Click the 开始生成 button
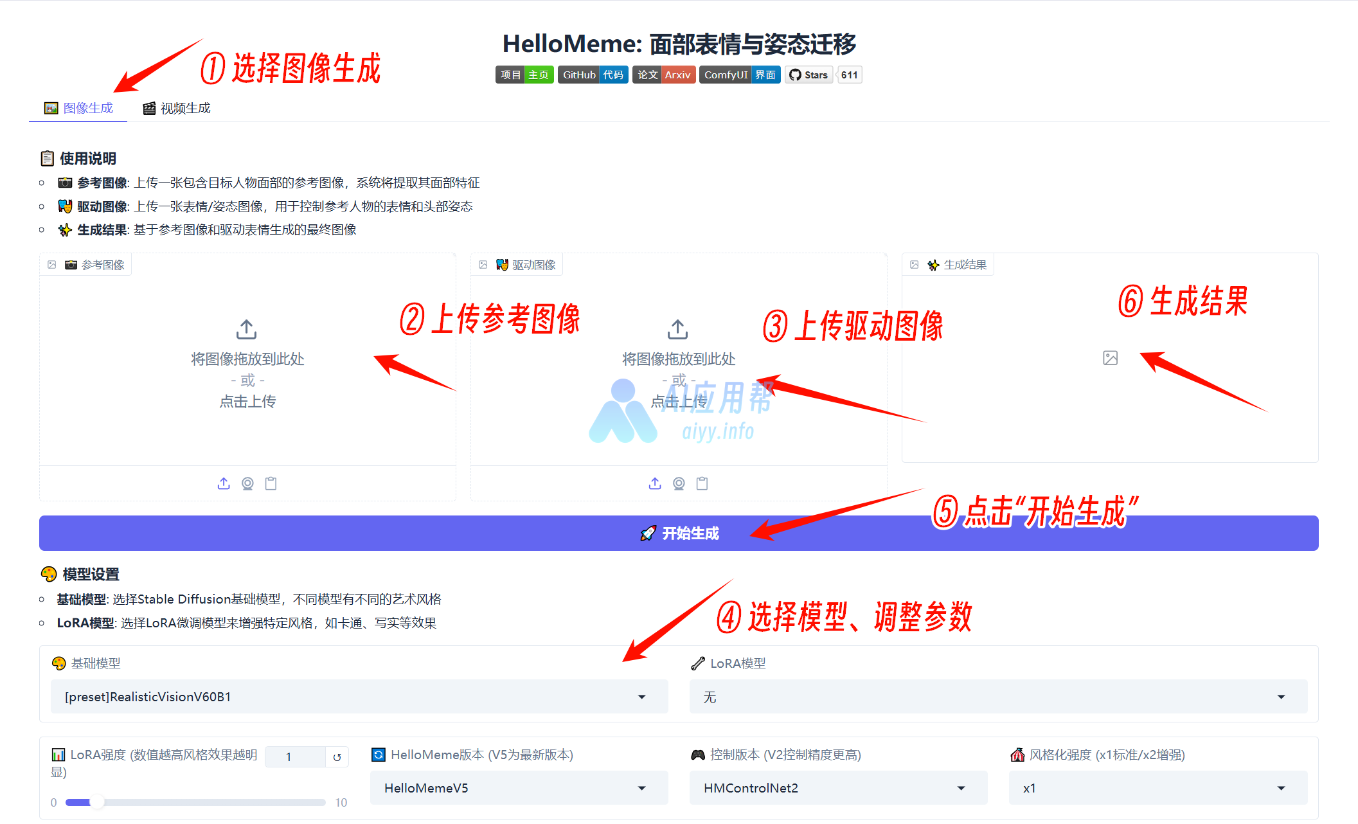 pos(679,533)
